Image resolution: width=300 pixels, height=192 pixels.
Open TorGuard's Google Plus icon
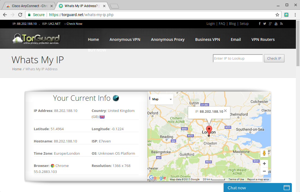pos(270,24)
